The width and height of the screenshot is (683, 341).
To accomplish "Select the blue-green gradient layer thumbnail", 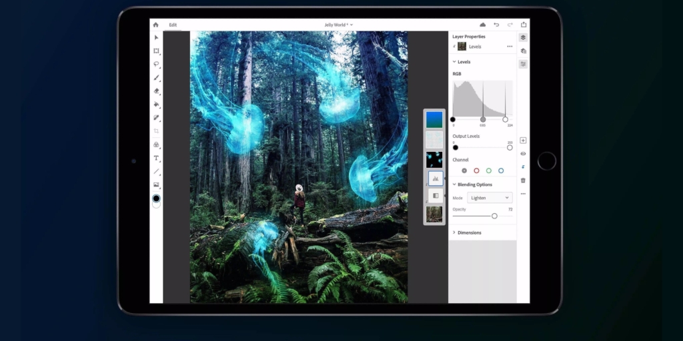I will (x=434, y=120).
